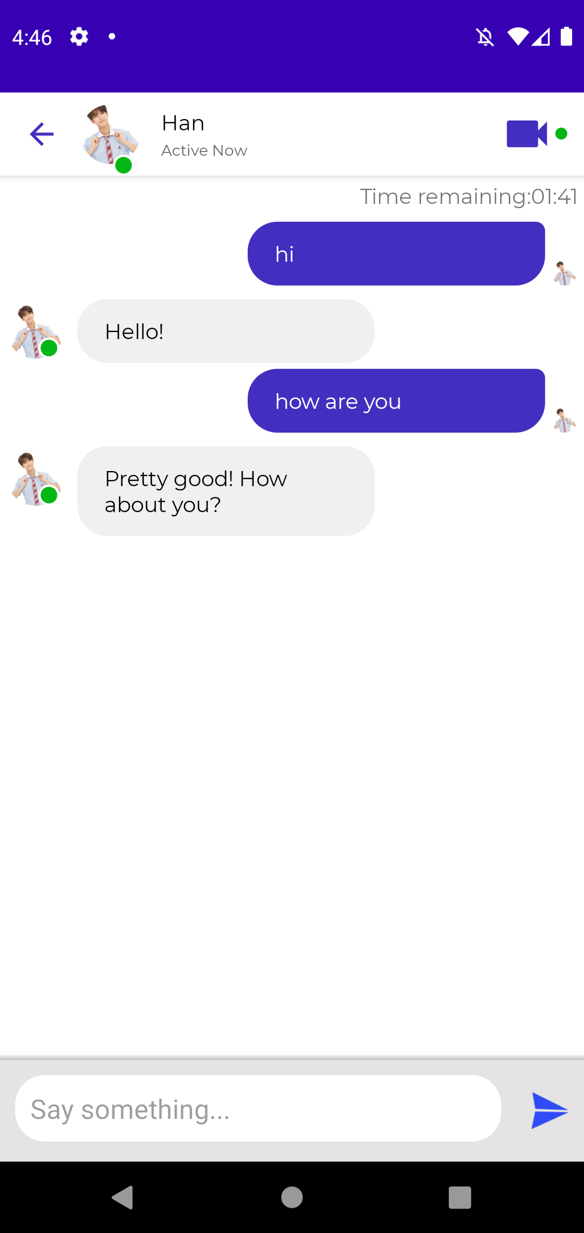Start a video call with Han
Screen dimensions: 584x1233
526,134
